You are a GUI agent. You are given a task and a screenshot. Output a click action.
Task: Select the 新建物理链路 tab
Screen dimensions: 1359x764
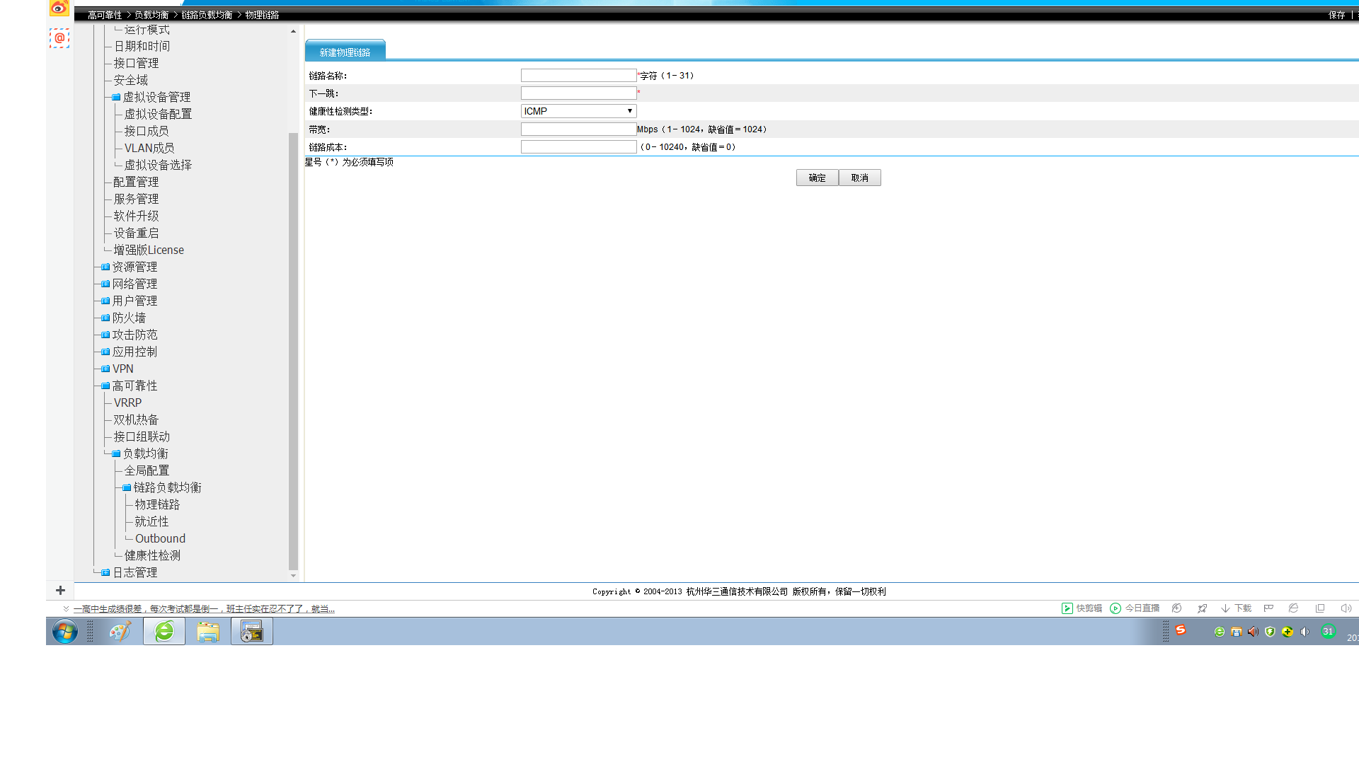coord(345,52)
